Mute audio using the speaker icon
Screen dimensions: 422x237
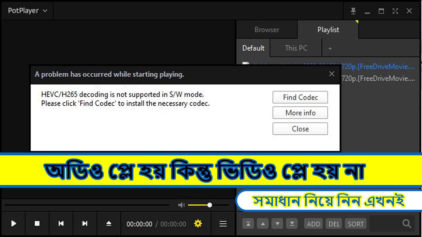coord(181,205)
